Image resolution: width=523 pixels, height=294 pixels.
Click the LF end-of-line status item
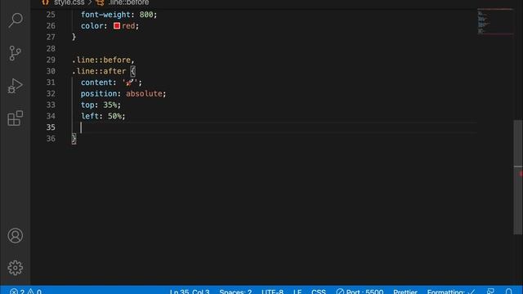297,292
